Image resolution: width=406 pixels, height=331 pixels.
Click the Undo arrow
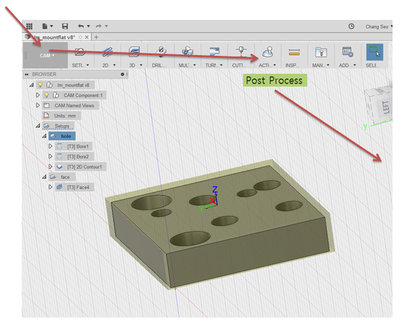coord(81,26)
